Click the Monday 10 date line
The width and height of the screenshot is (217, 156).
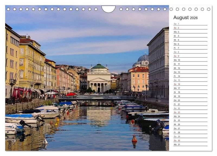point(190,60)
